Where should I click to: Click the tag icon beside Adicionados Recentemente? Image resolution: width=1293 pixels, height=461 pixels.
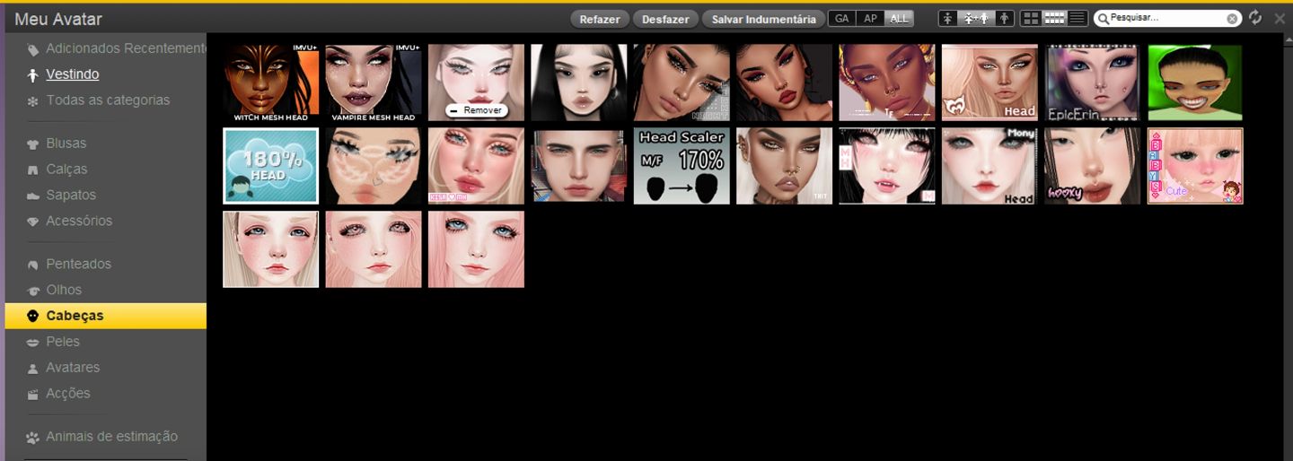[x=33, y=49]
